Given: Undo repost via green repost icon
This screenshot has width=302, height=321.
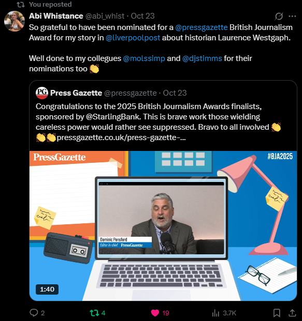Looking at the screenshot, I should click(x=94, y=313).
